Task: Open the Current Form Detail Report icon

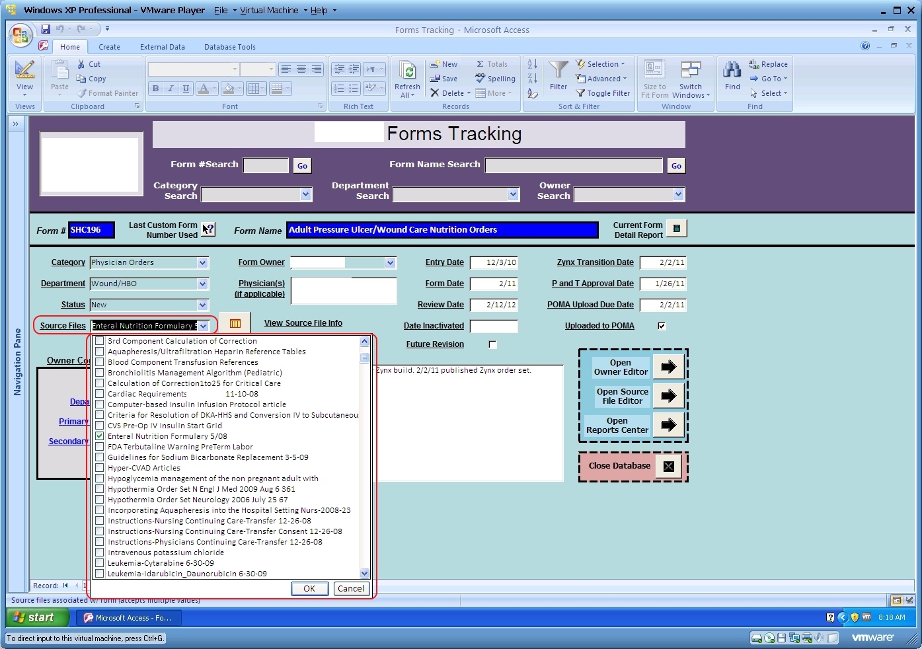Action: point(677,228)
